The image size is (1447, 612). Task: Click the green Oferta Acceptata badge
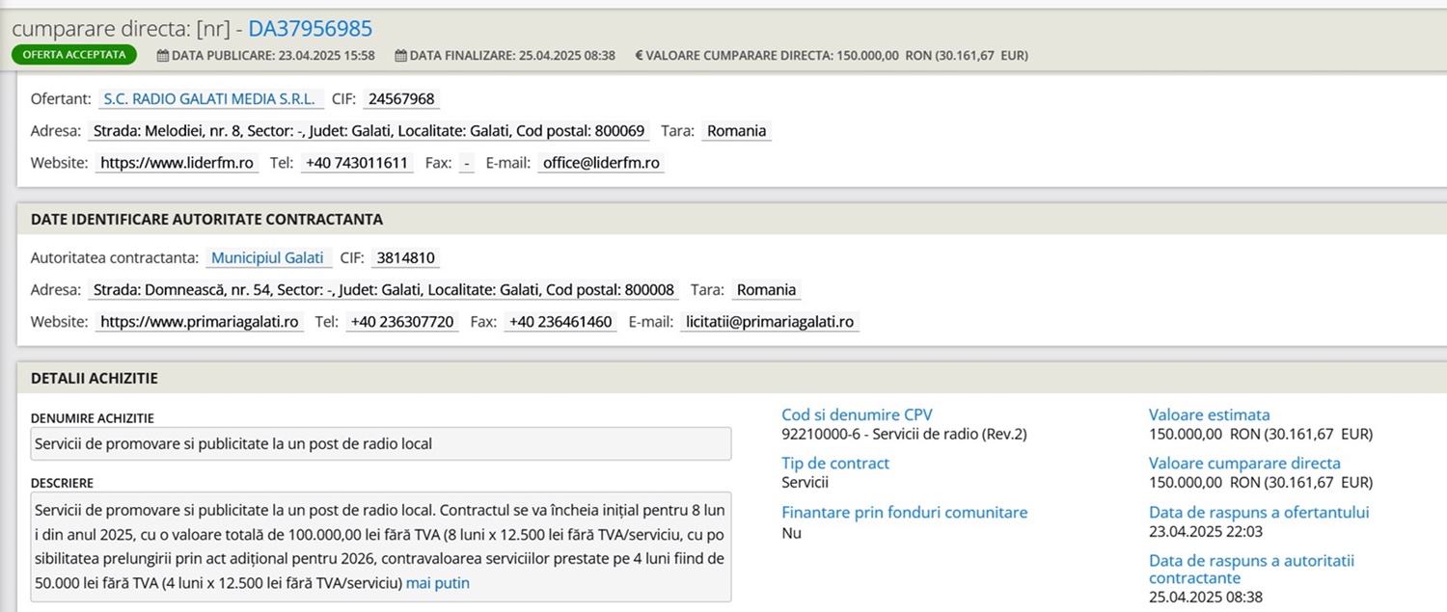click(74, 55)
